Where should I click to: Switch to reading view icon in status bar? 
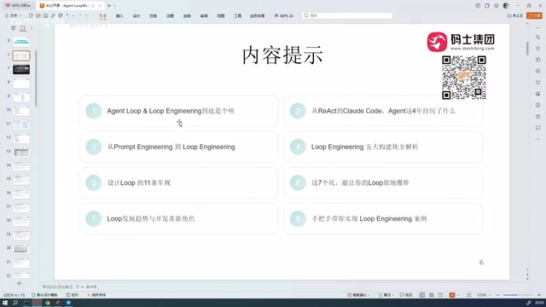(440, 295)
